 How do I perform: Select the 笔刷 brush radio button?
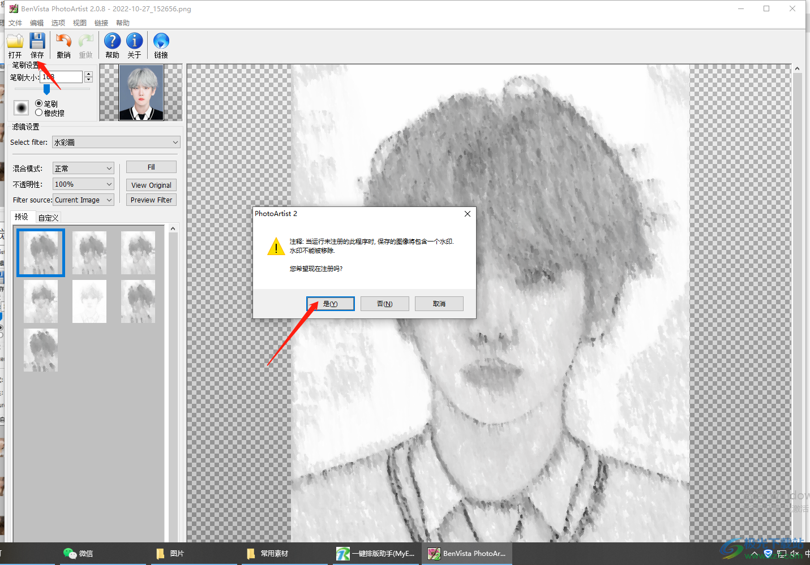pyautogui.click(x=38, y=103)
